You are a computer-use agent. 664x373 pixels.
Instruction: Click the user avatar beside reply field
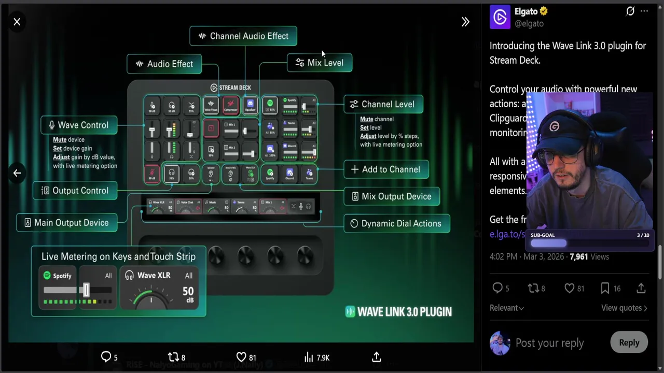[500, 343]
